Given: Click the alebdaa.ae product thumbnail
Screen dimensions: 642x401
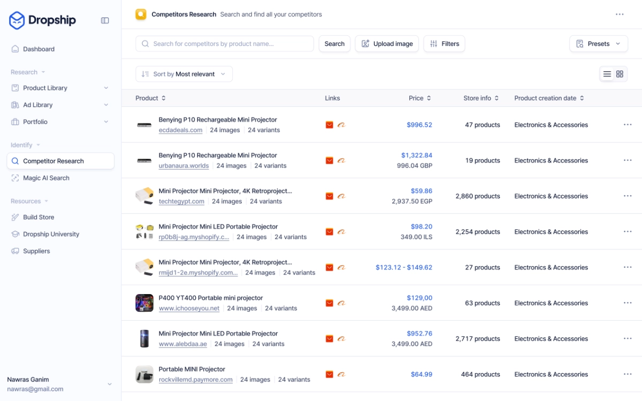Looking at the screenshot, I should click(144, 338).
